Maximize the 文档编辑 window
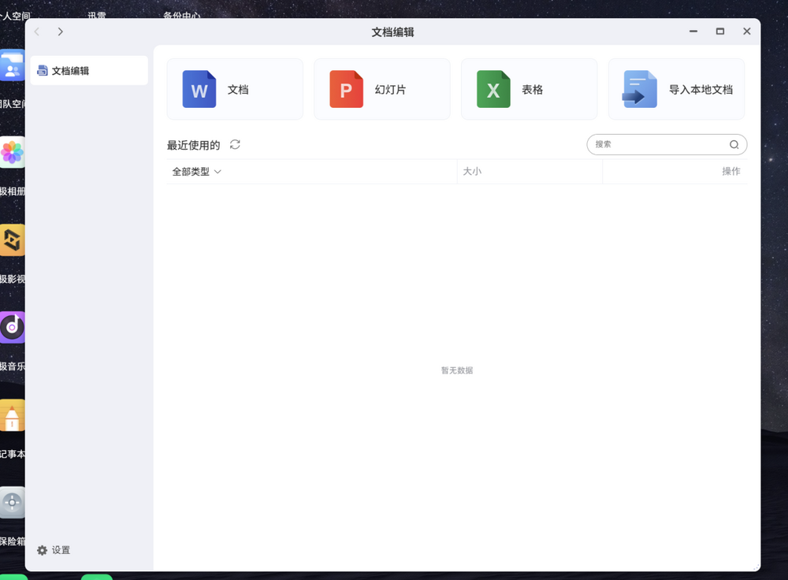Viewport: 788px width, 580px height. pyautogui.click(x=719, y=32)
